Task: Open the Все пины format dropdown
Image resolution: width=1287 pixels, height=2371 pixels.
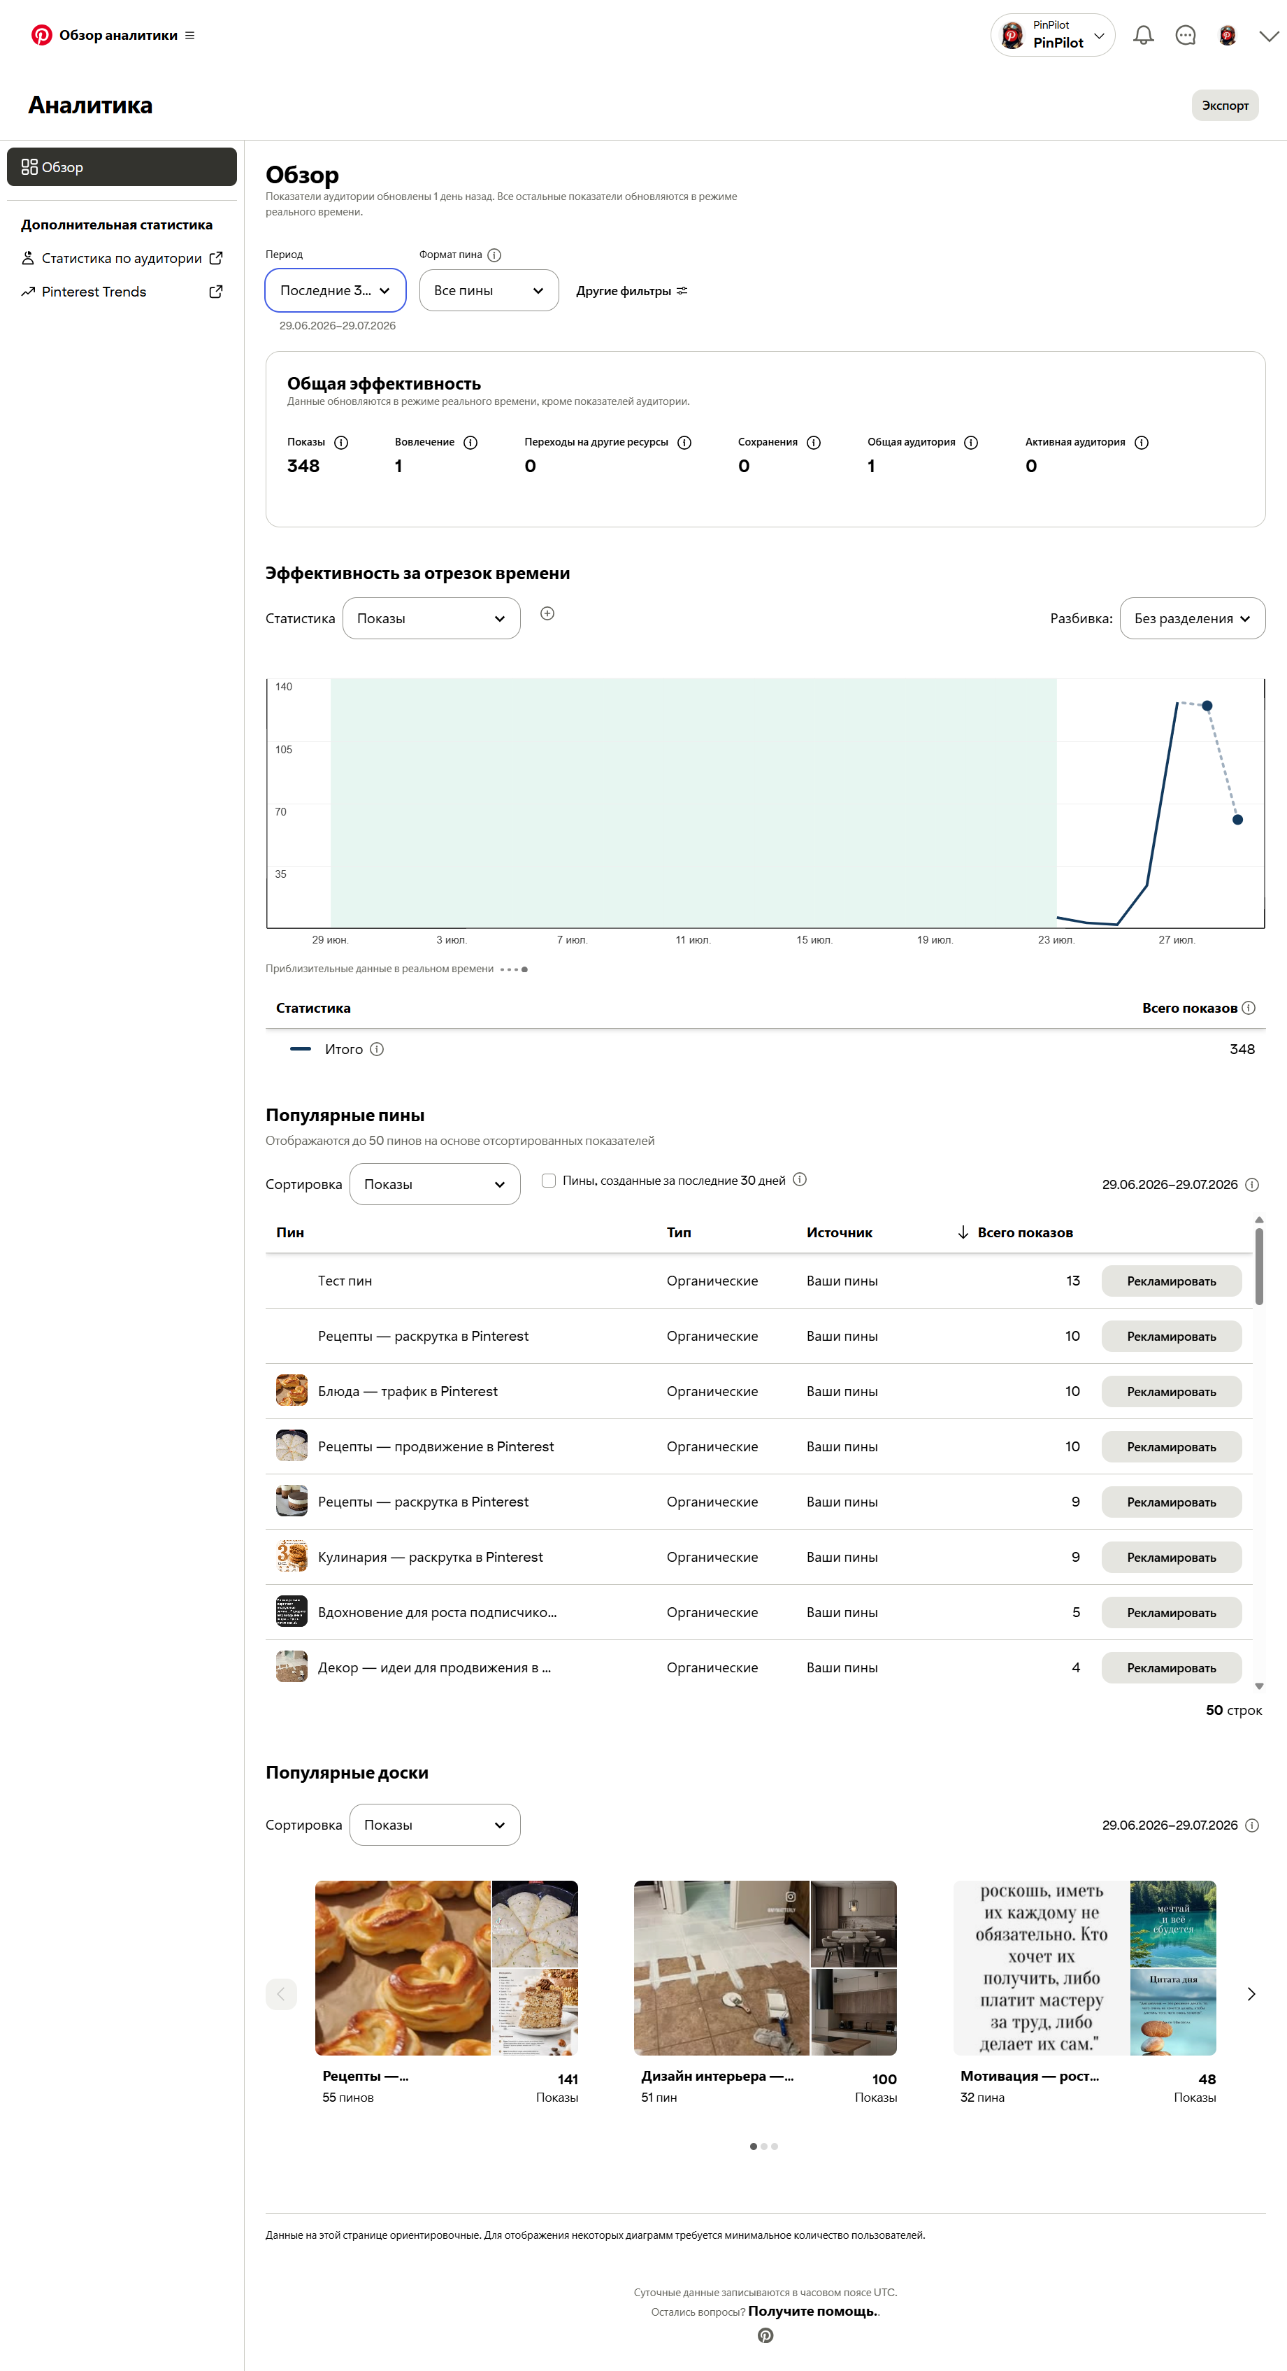Action: coord(489,290)
